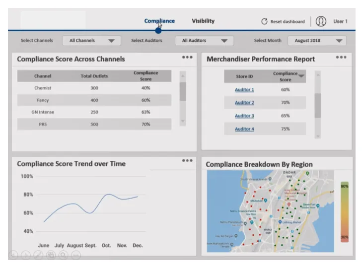The width and height of the screenshot is (362, 268).
Task: Open the User 1 profile avatar icon
Action: click(x=321, y=21)
